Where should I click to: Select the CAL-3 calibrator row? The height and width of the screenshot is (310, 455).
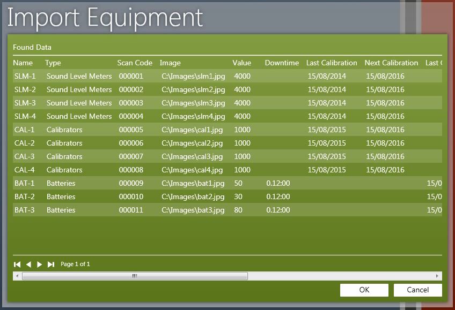25,157
